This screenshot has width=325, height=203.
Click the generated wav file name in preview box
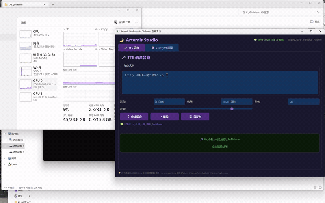point(222,139)
